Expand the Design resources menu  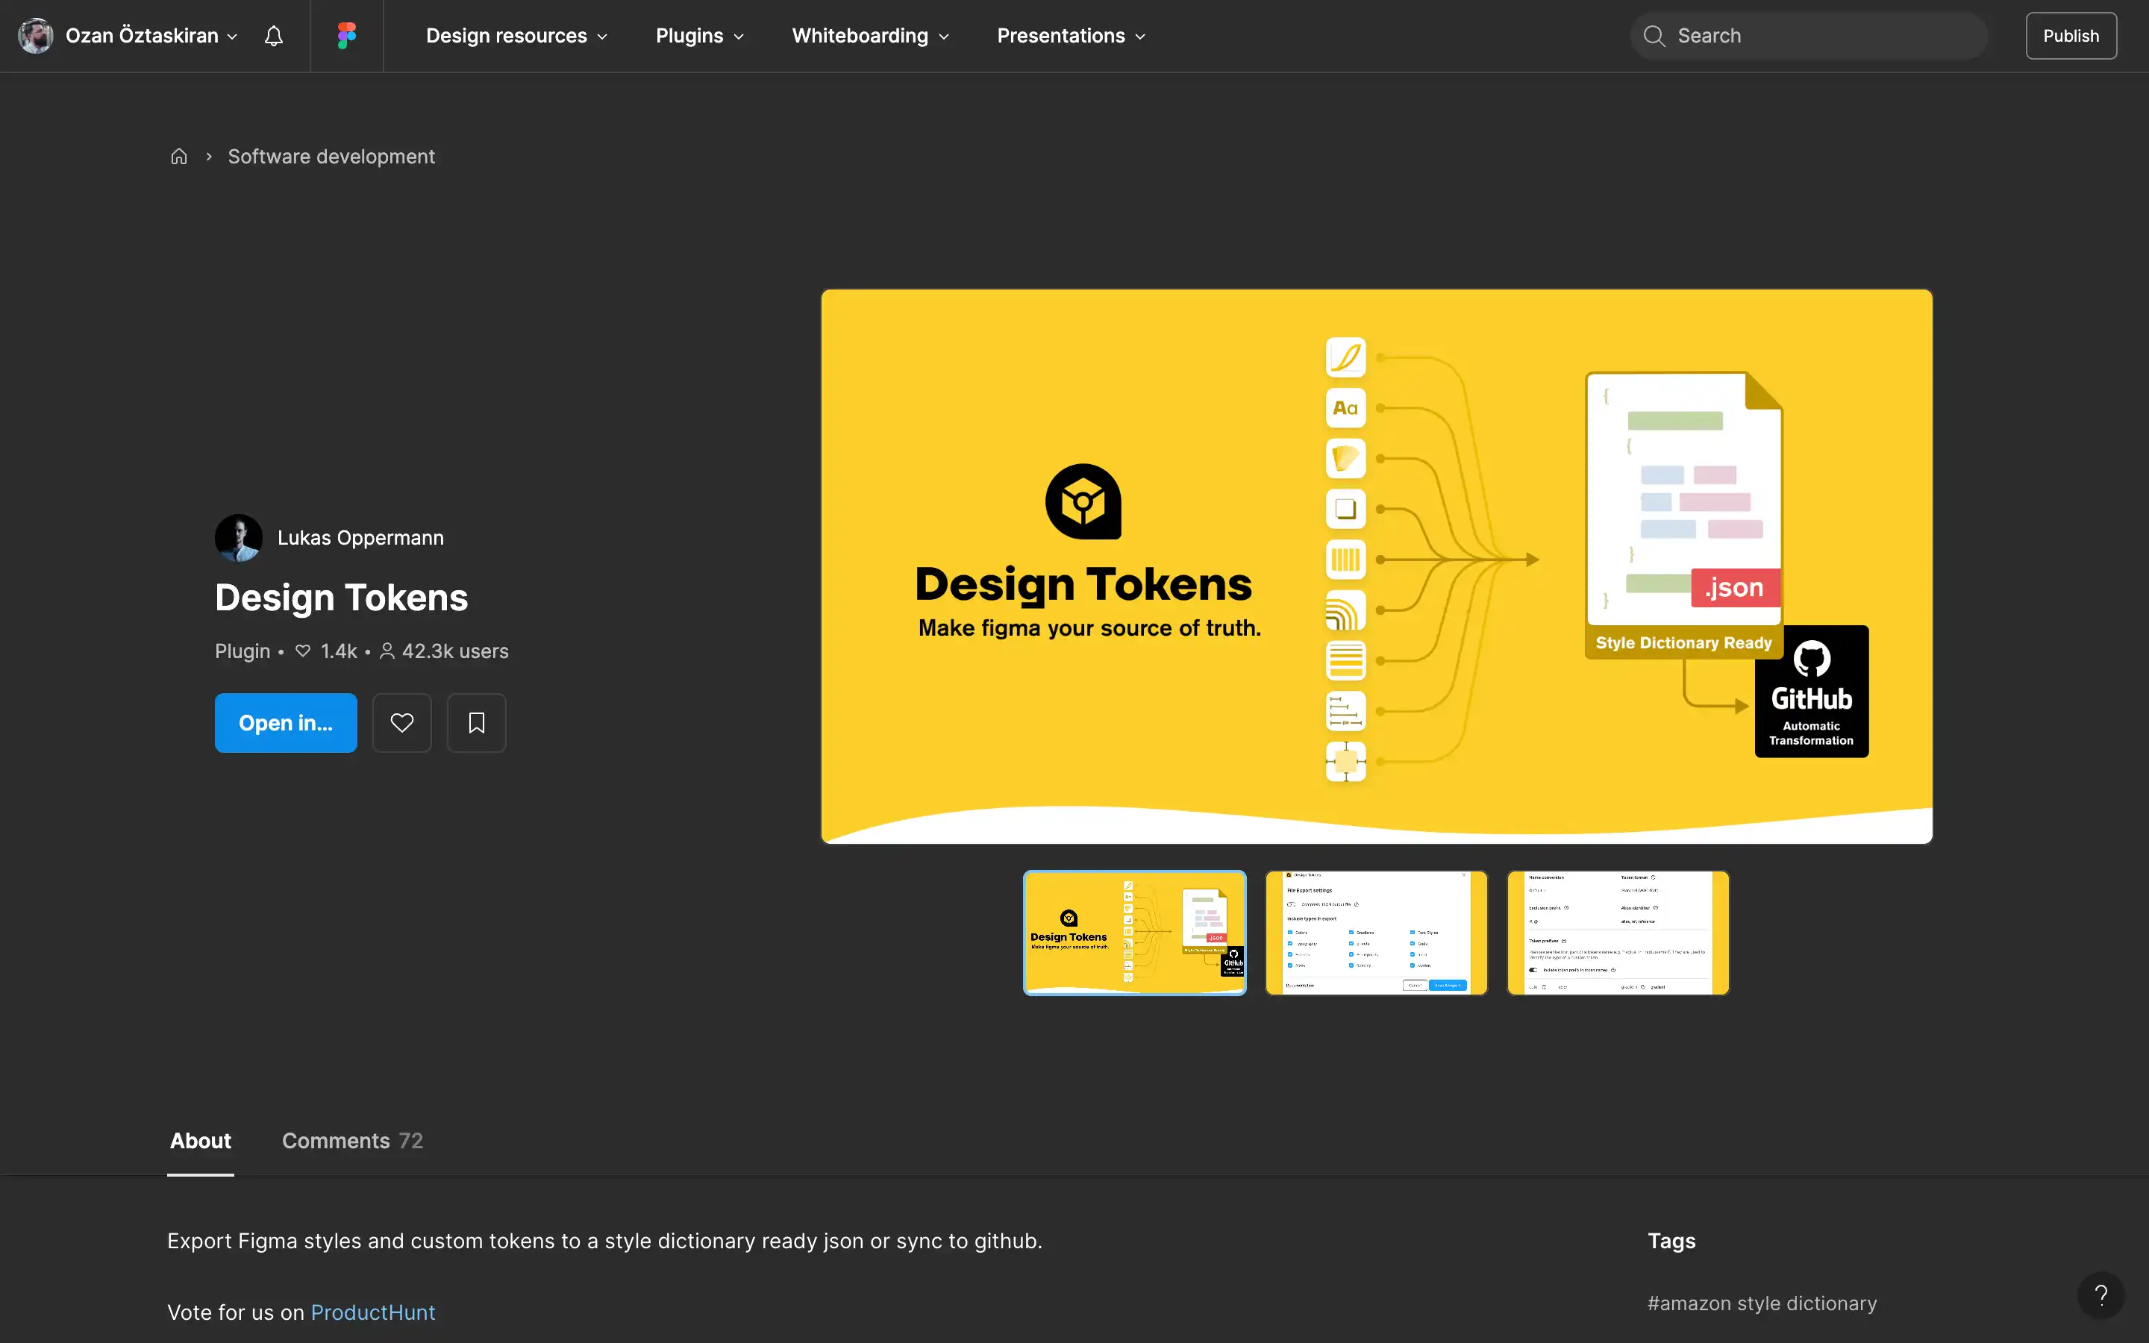(x=516, y=36)
